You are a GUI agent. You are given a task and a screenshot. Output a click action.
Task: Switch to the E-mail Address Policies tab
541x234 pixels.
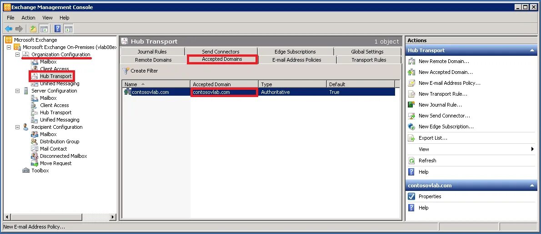(297, 60)
